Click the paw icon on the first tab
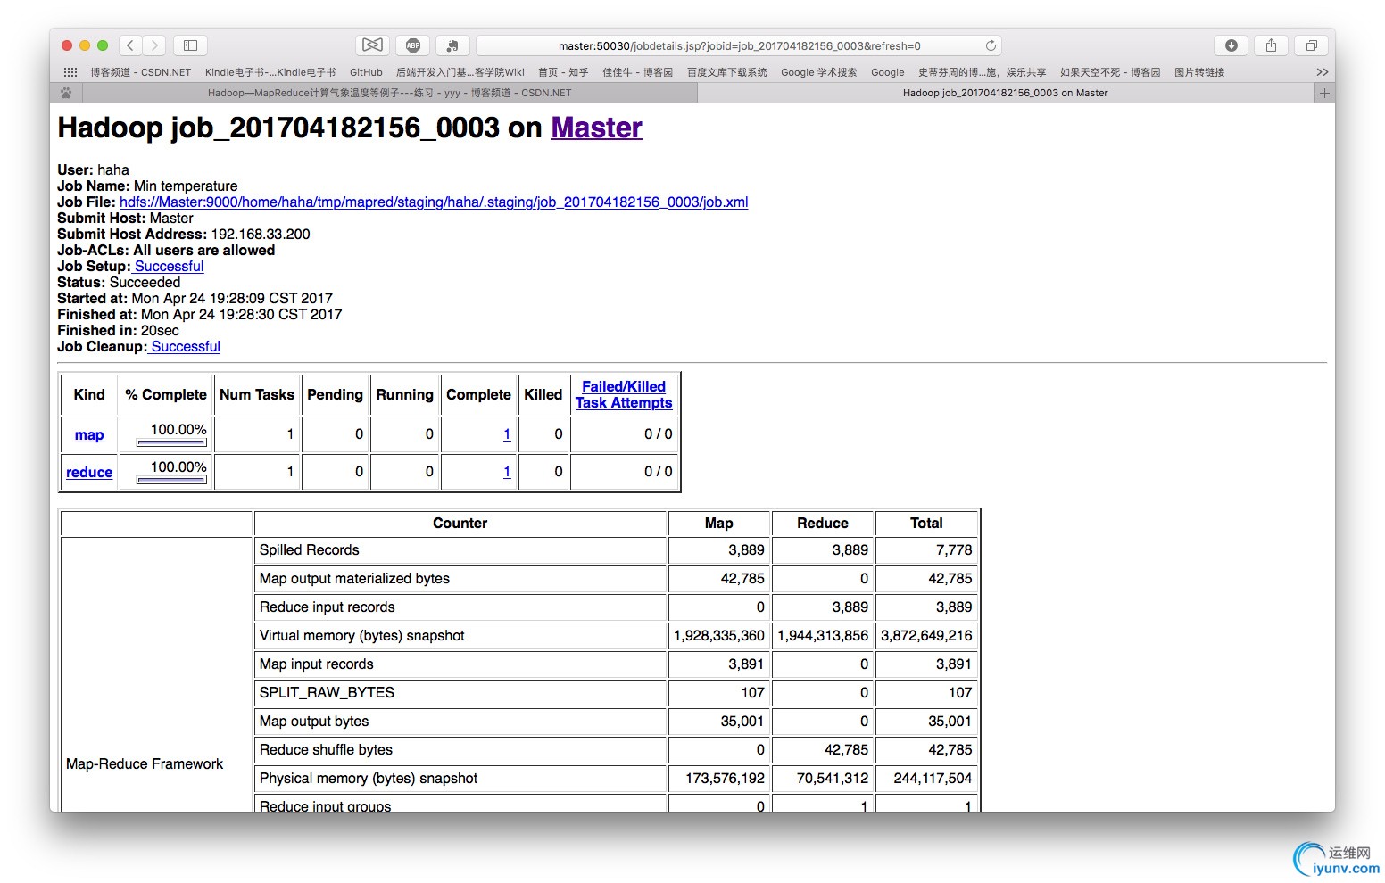The height and width of the screenshot is (883, 1385). [x=66, y=93]
